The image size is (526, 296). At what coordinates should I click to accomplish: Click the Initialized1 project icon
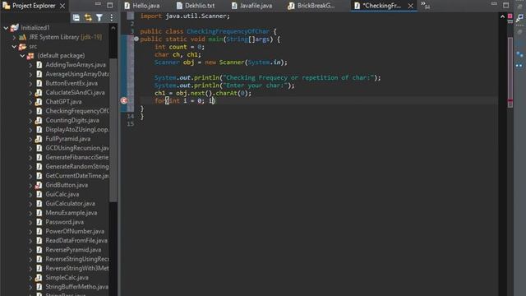[15, 27]
